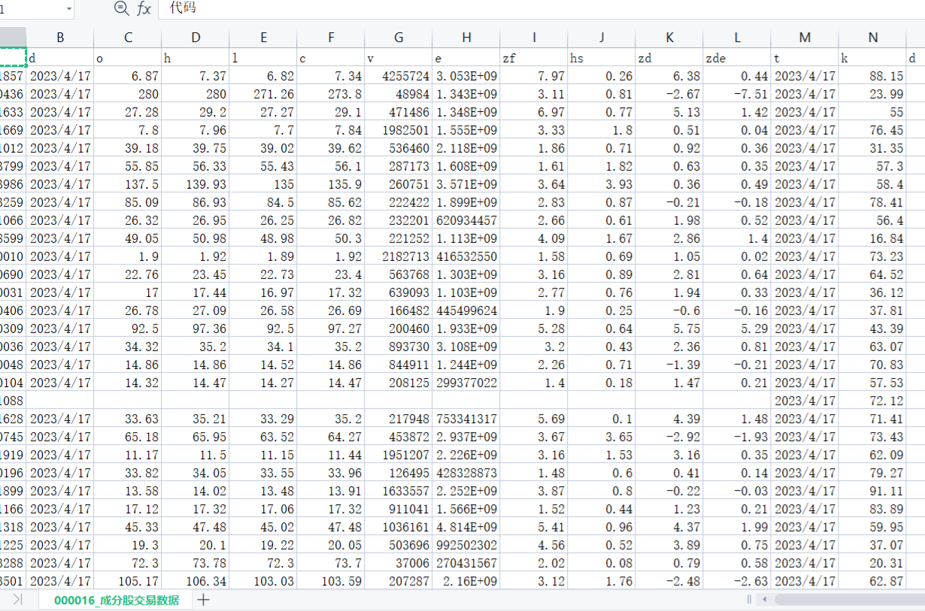Jump to last sheet using navigation arrow
The height and width of the screenshot is (611, 925).
17,599
